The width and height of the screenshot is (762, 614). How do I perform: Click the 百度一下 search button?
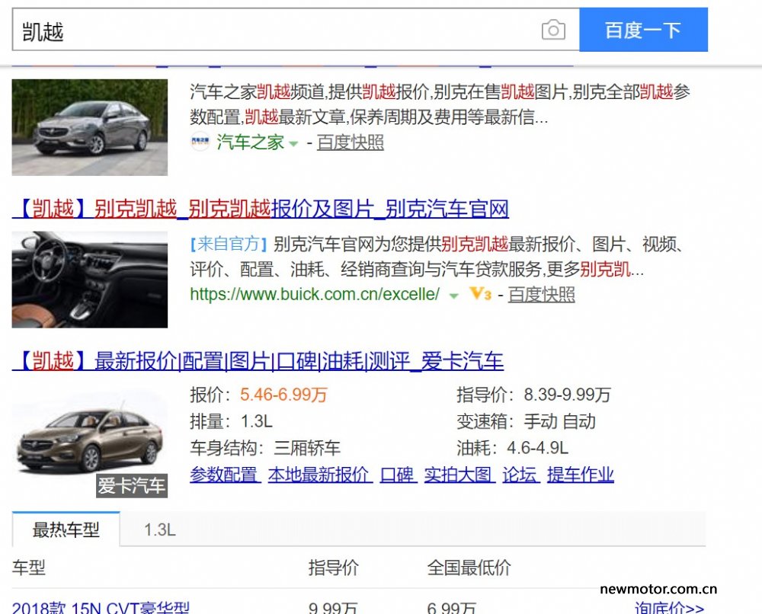[643, 30]
